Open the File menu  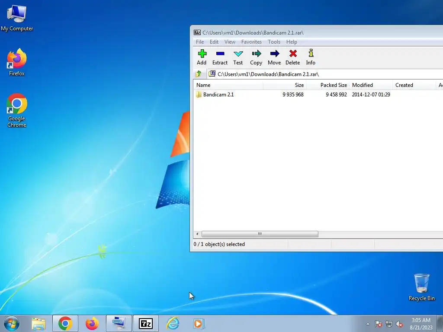coord(200,42)
